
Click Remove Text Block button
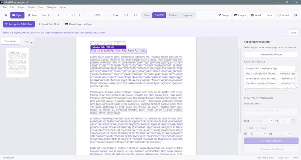tap(271, 149)
